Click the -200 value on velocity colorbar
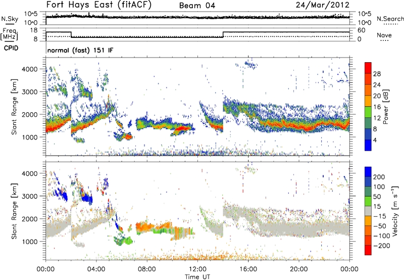This screenshot has width=404, height=280. (x=381, y=246)
